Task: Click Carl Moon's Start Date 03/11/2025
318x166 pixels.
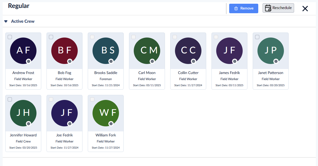Action: pyautogui.click(x=147, y=85)
